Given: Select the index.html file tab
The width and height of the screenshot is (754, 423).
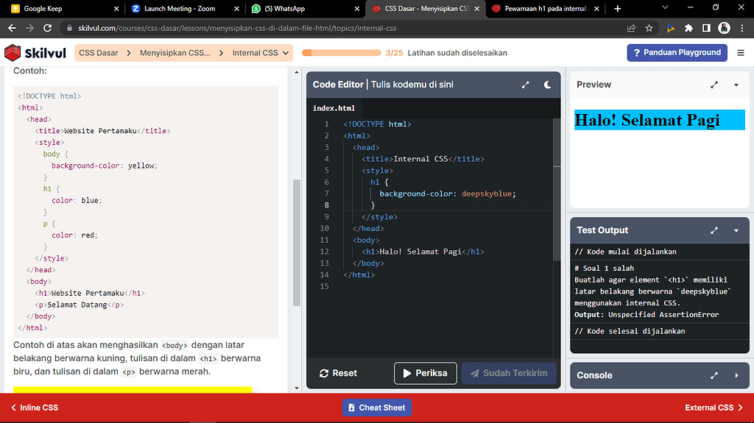Looking at the screenshot, I should click(334, 108).
